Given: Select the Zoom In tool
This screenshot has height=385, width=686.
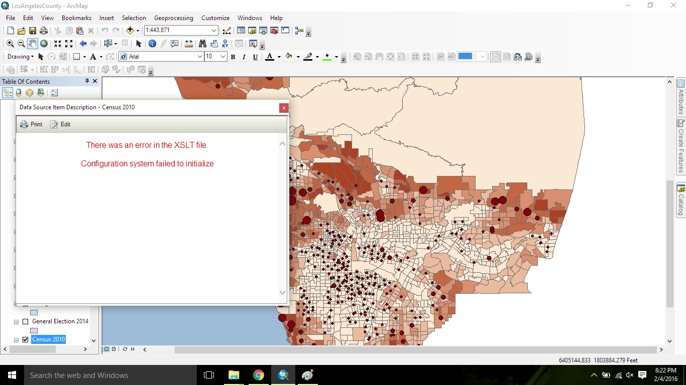Looking at the screenshot, I should pyautogui.click(x=10, y=44).
